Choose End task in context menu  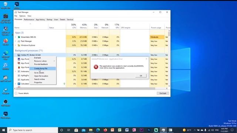(x=43, y=58)
